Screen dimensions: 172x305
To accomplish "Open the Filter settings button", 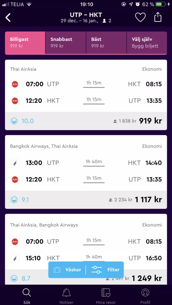I will [105, 270].
